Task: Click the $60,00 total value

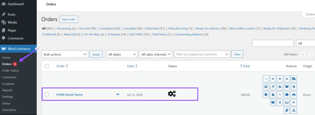Action: [x=245, y=95]
